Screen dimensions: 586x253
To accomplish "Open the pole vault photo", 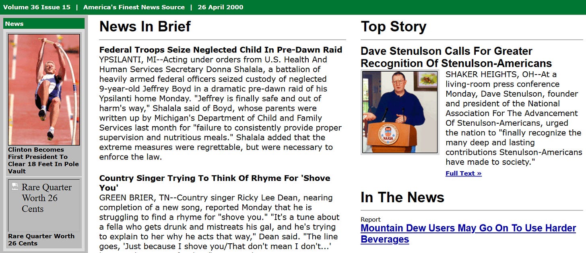I will 44,89.
